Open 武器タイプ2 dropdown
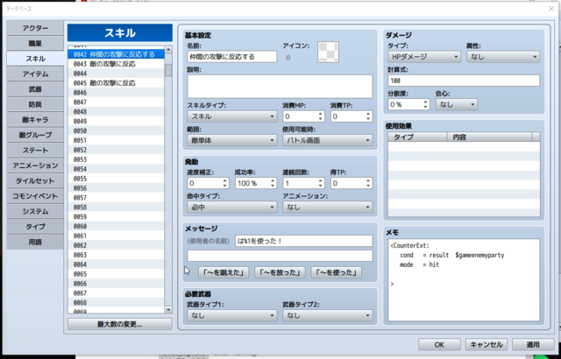The height and width of the screenshot is (359, 561). [327, 315]
